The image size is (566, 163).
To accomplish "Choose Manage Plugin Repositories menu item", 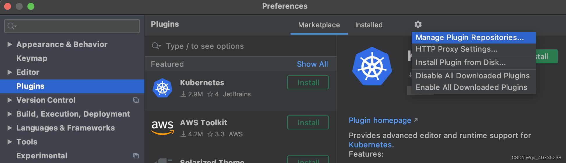I will pyautogui.click(x=469, y=37).
